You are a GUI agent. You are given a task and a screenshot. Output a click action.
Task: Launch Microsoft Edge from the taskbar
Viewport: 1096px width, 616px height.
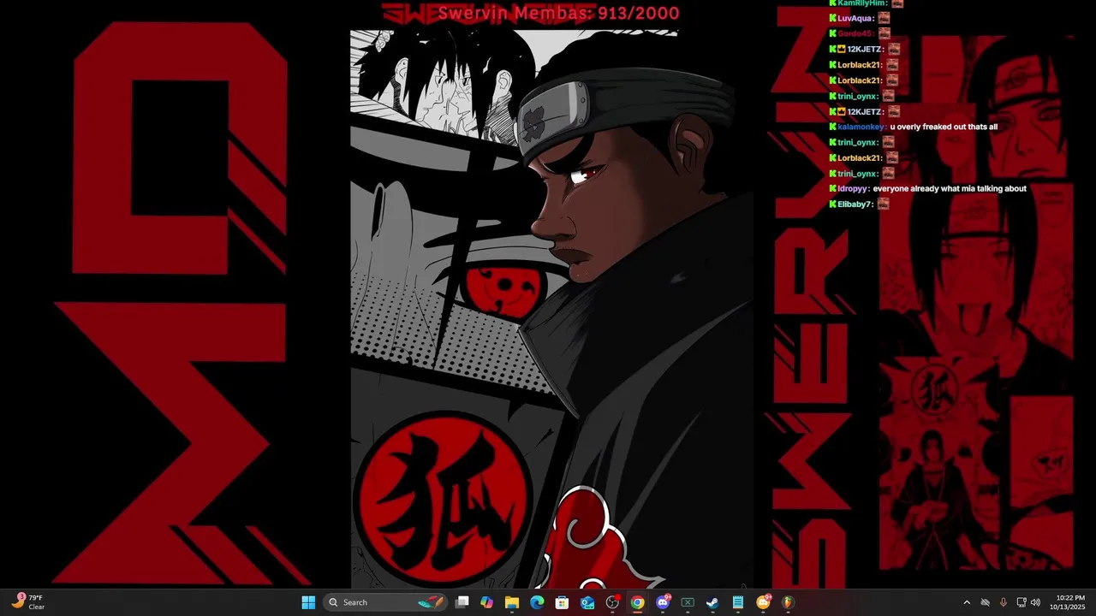point(537,602)
